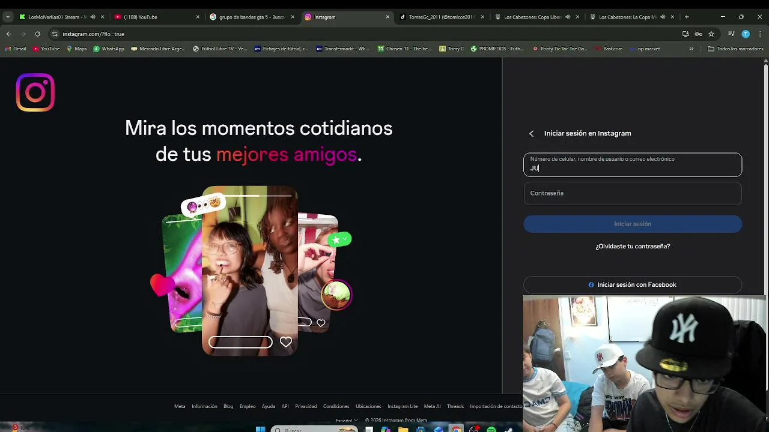Image resolution: width=769 pixels, height=432 pixels.
Task: Open the tab search dropdown
Action: tap(7, 17)
